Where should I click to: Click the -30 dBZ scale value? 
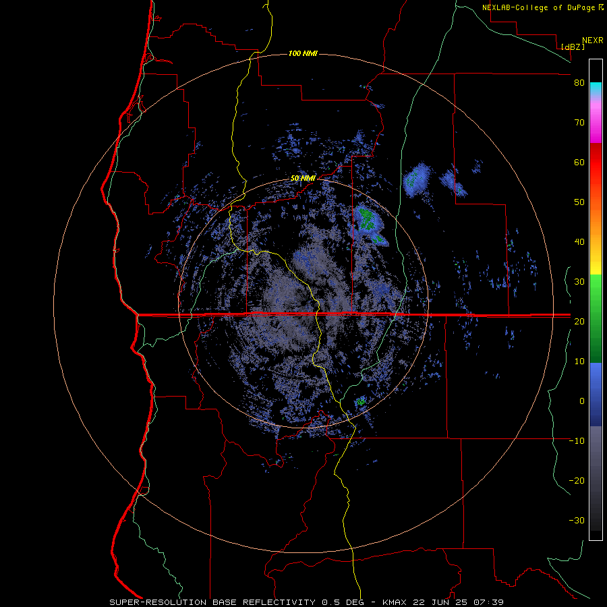click(x=577, y=521)
